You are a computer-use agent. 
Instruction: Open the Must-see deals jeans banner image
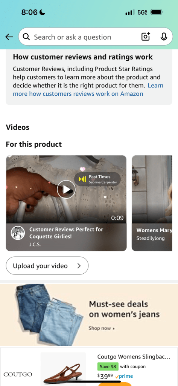click(89, 315)
